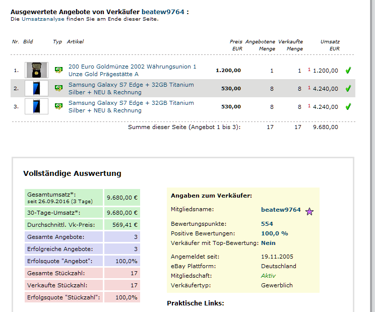Click the eBay Plattform value Deutschland
This screenshot has height=312, width=375.
coord(279,266)
